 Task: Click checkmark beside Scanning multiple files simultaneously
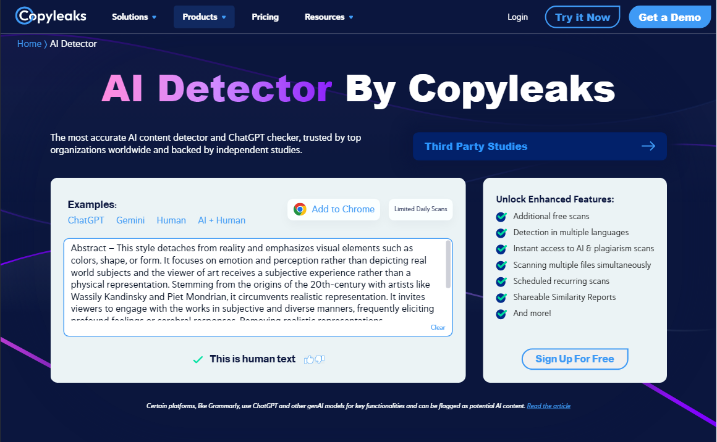[502, 265]
